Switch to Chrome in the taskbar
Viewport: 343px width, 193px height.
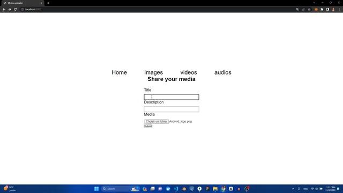223,189
